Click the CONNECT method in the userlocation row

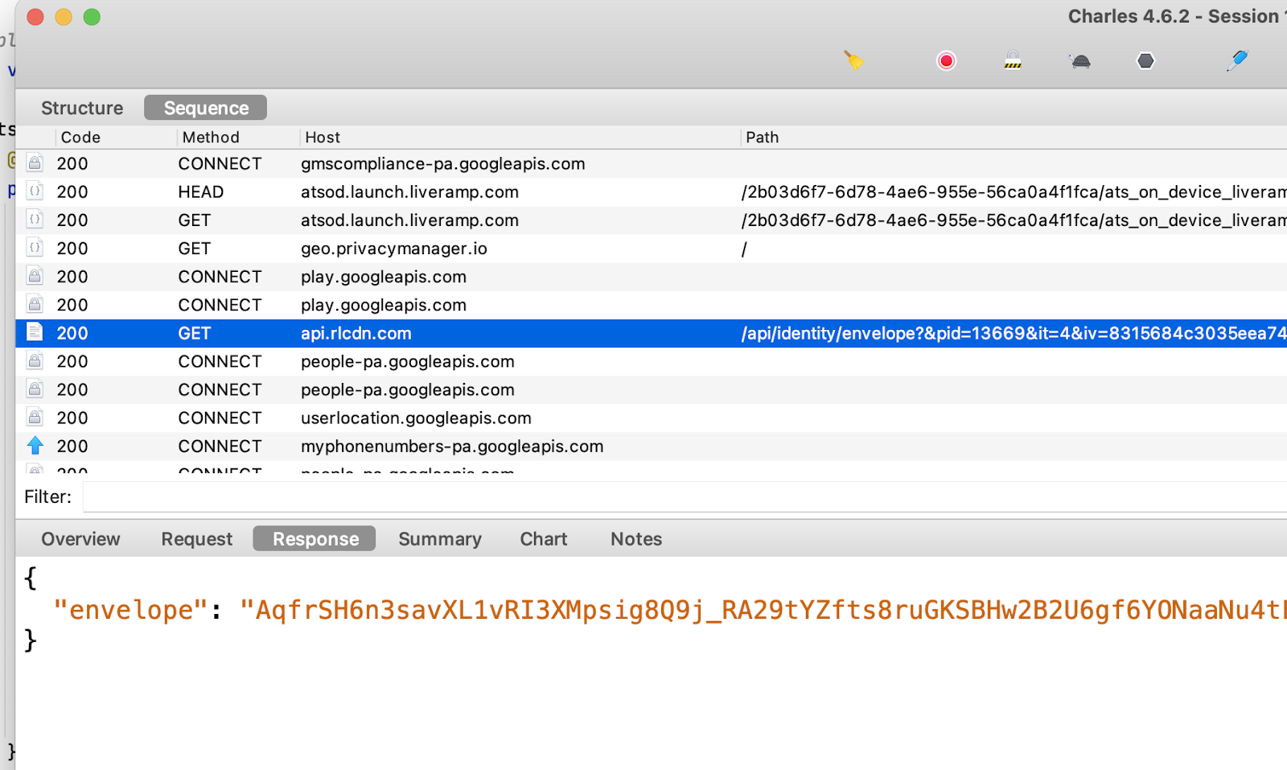pyautogui.click(x=220, y=418)
